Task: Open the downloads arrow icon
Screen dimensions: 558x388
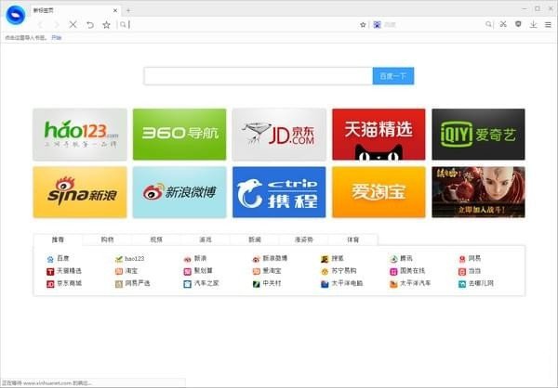Action: (533, 24)
